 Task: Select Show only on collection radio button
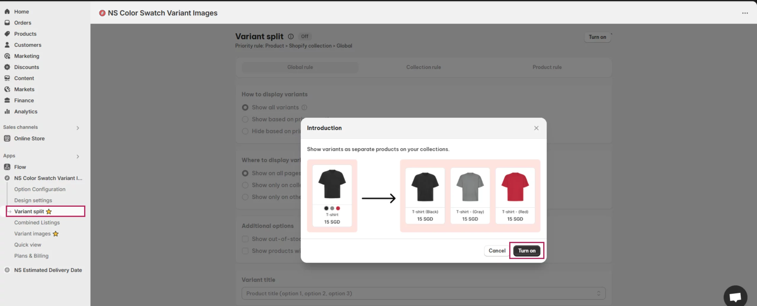245,185
